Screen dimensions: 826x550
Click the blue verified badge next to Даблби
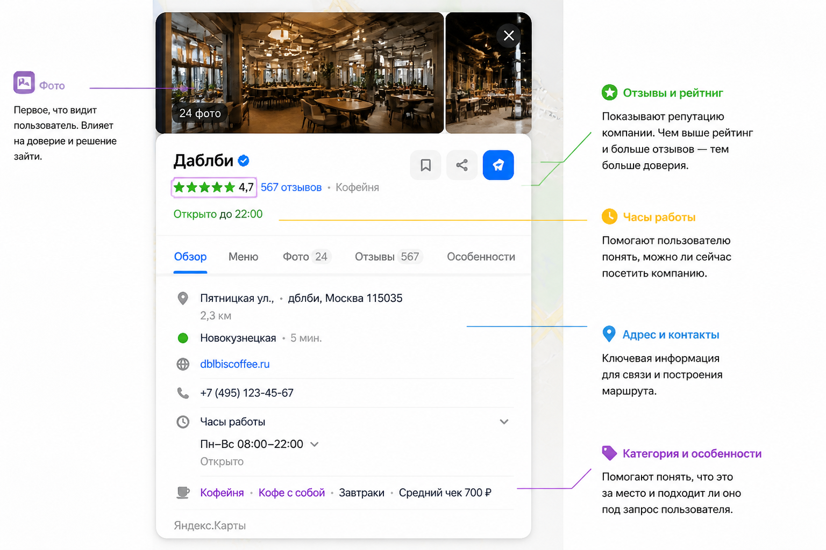[x=244, y=160]
